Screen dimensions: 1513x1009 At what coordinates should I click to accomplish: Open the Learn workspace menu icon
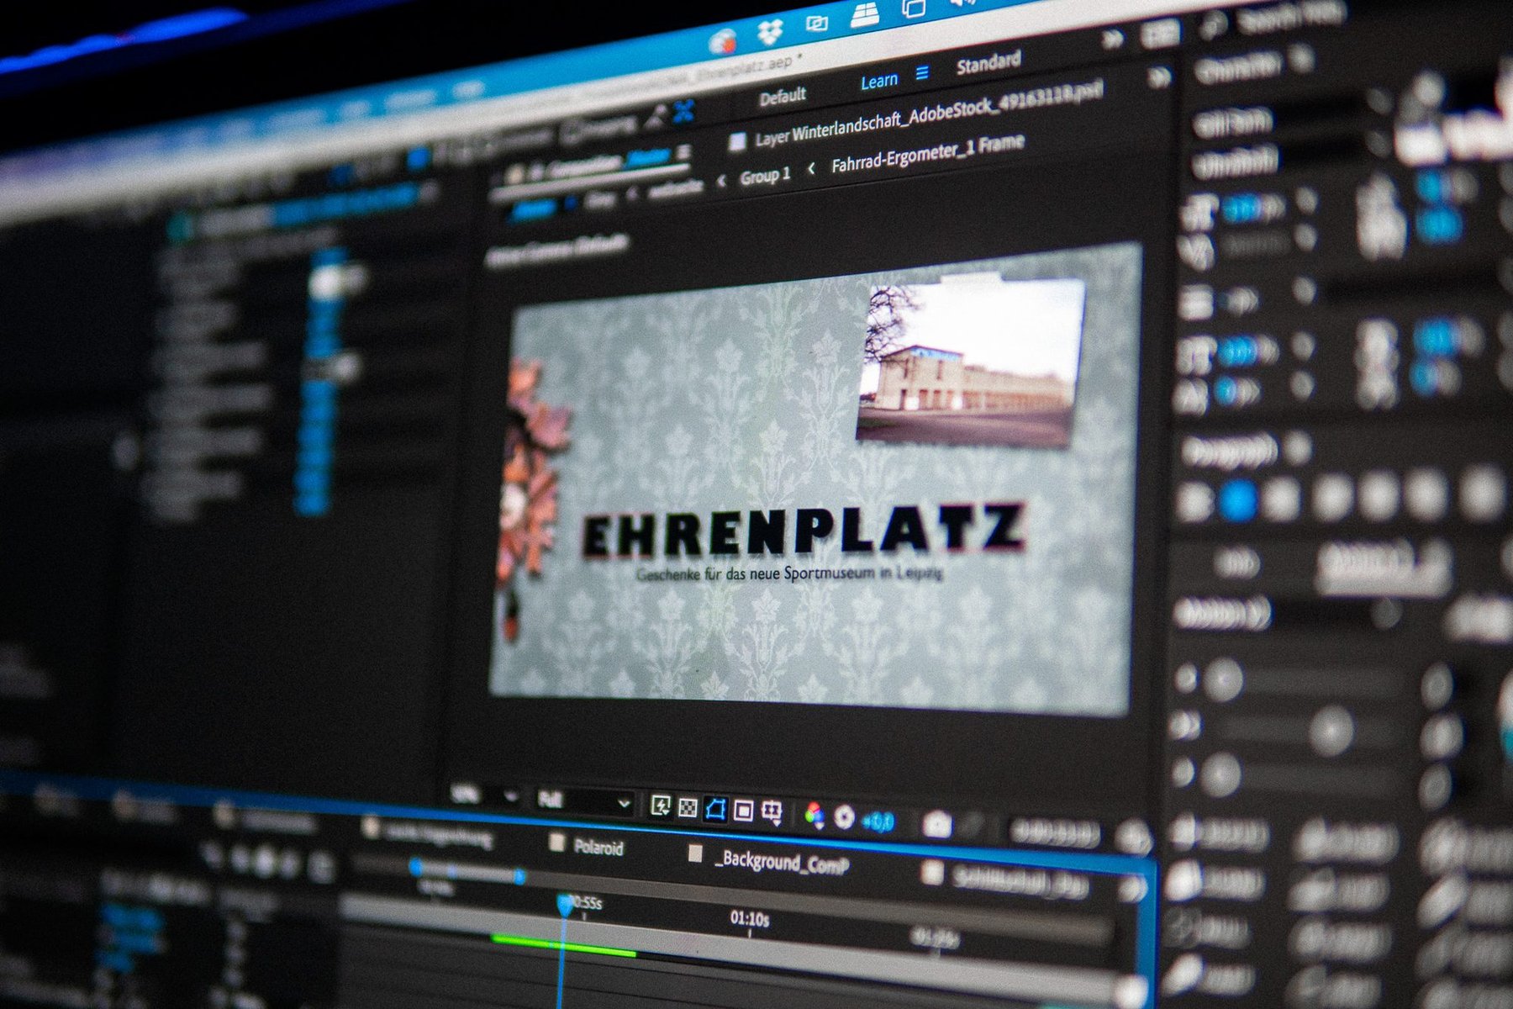(x=922, y=73)
